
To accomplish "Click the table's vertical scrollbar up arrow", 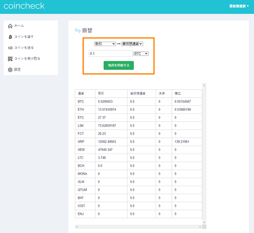I will [x=204, y=85].
